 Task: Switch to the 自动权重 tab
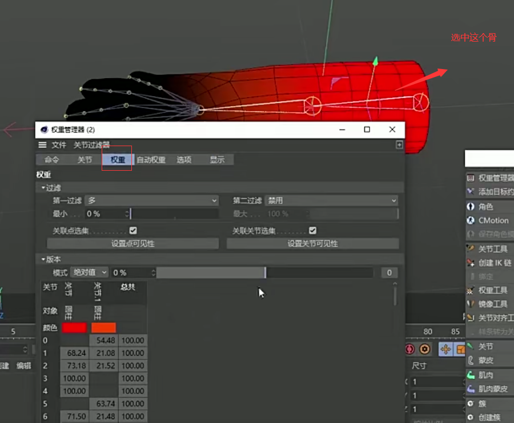pyautogui.click(x=151, y=160)
